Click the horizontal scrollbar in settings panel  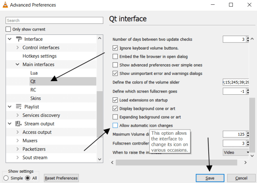coord(175,162)
